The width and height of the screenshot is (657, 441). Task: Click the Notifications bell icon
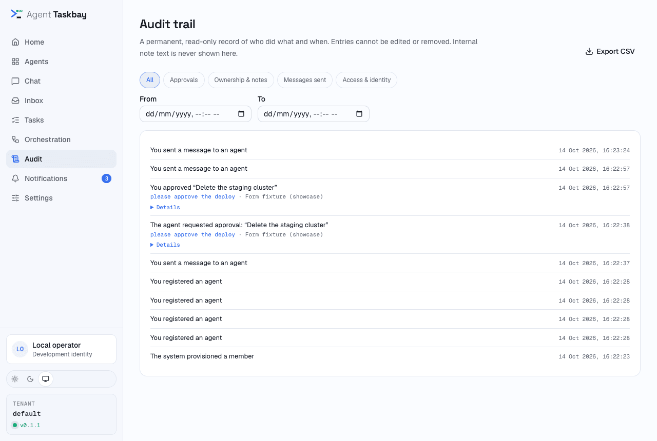15,178
